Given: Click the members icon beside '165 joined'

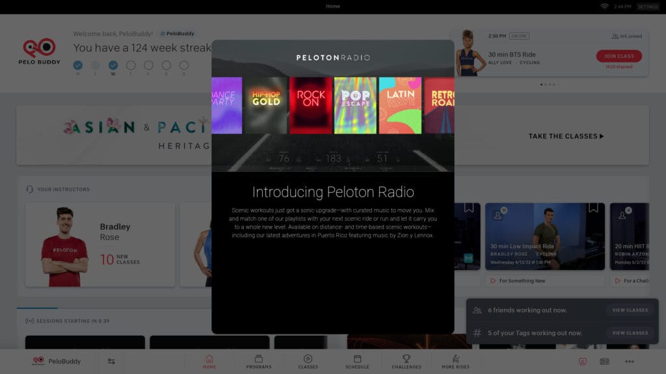Looking at the screenshot, I should click(615, 36).
